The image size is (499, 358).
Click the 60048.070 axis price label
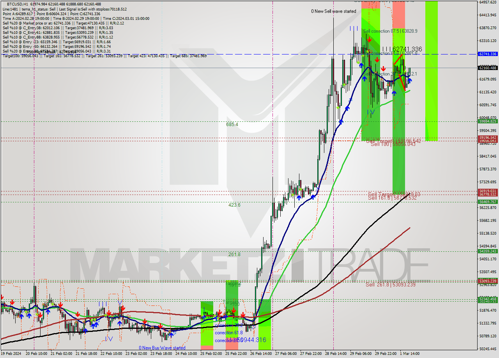click(x=488, y=118)
